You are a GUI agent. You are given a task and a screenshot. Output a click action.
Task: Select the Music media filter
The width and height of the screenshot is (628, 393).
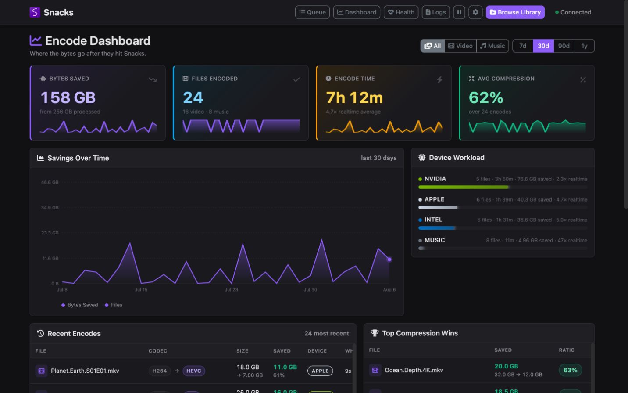tap(492, 46)
